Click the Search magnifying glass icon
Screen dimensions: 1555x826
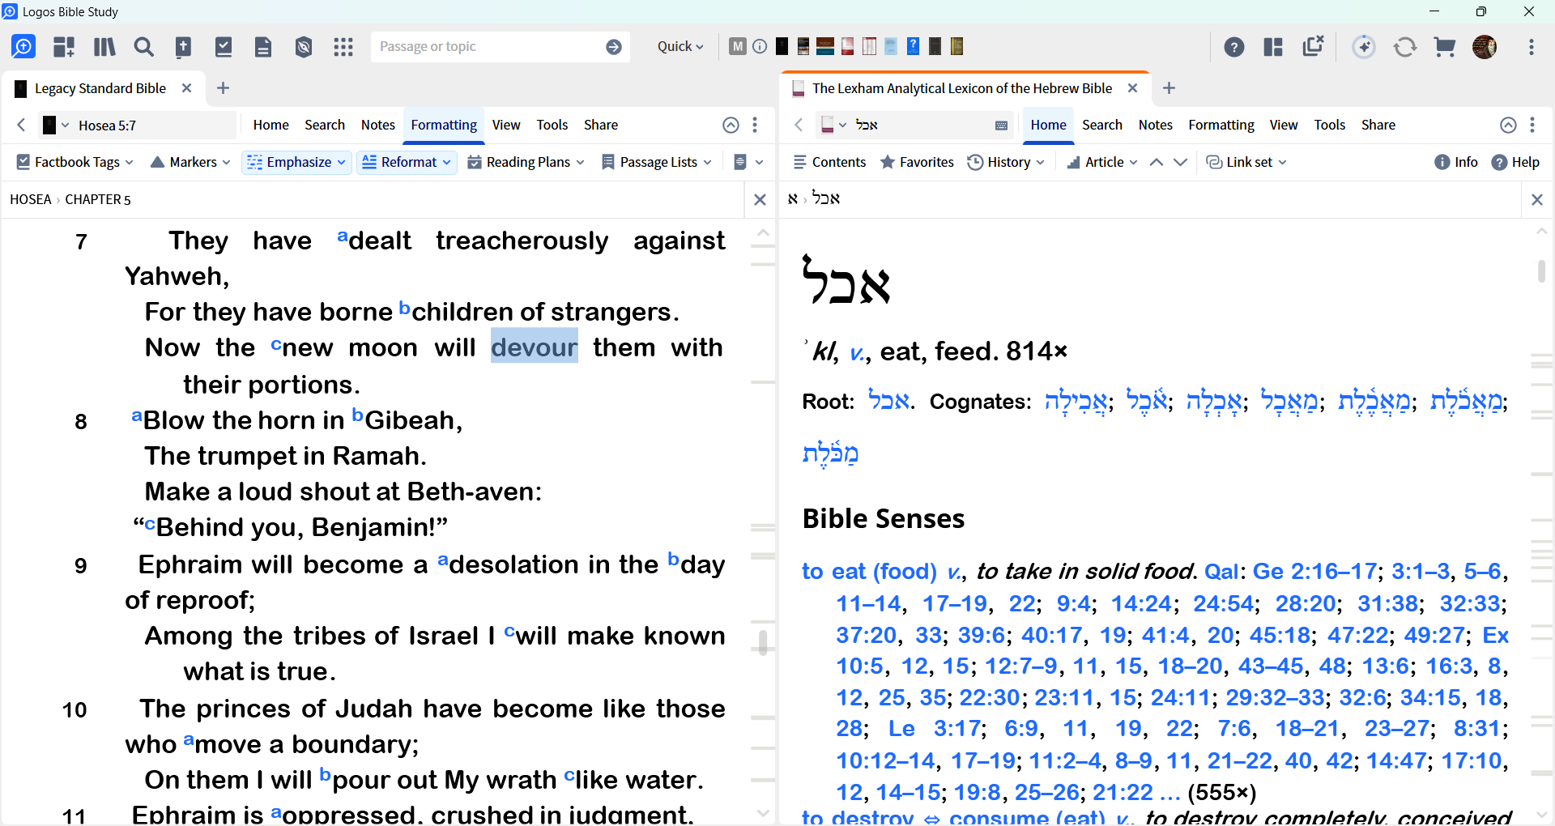click(x=144, y=47)
